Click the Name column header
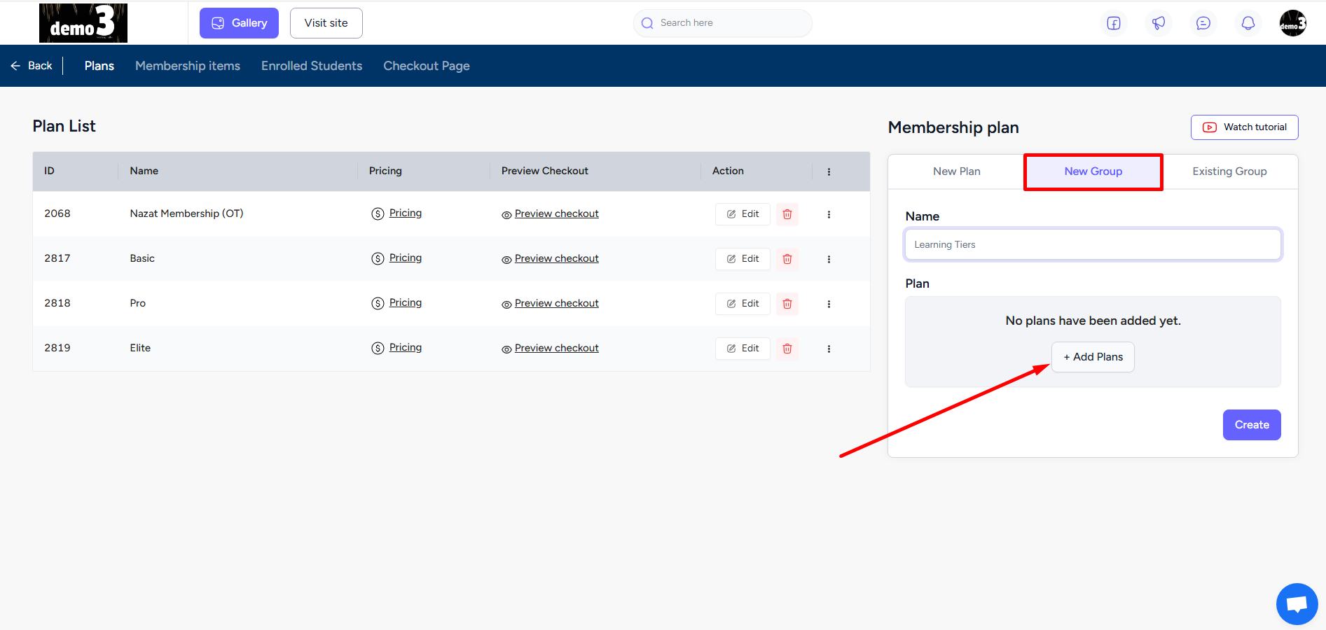Viewport: 1326px width, 630px height. point(144,171)
